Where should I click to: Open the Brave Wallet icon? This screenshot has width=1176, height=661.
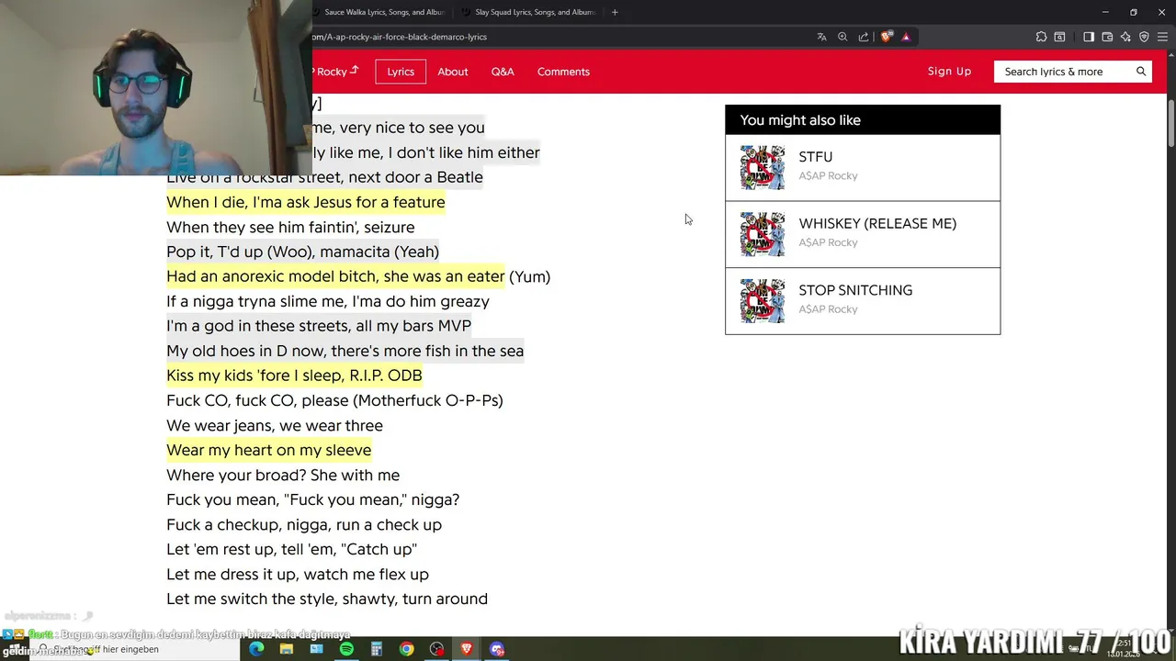pyautogui.click(x=1107, y=37)
